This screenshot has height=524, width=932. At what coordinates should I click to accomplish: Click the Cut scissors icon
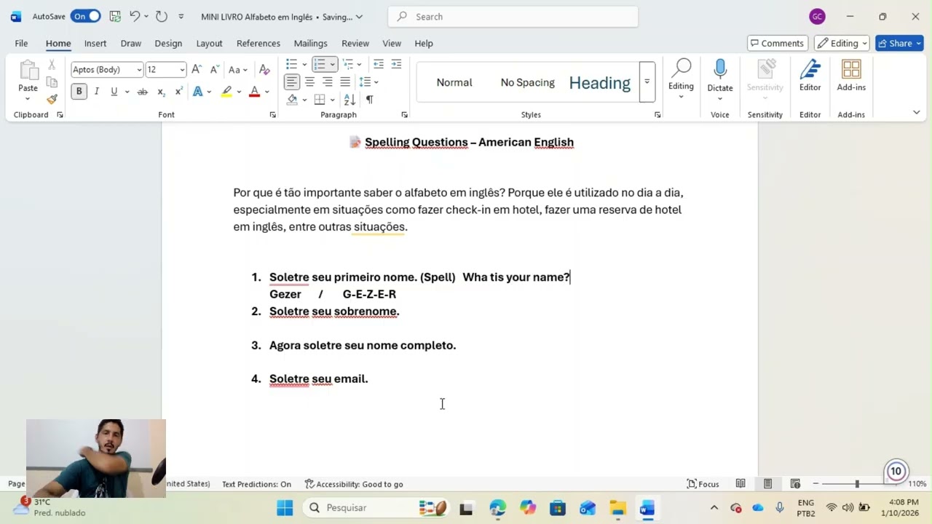click(52, 65)
